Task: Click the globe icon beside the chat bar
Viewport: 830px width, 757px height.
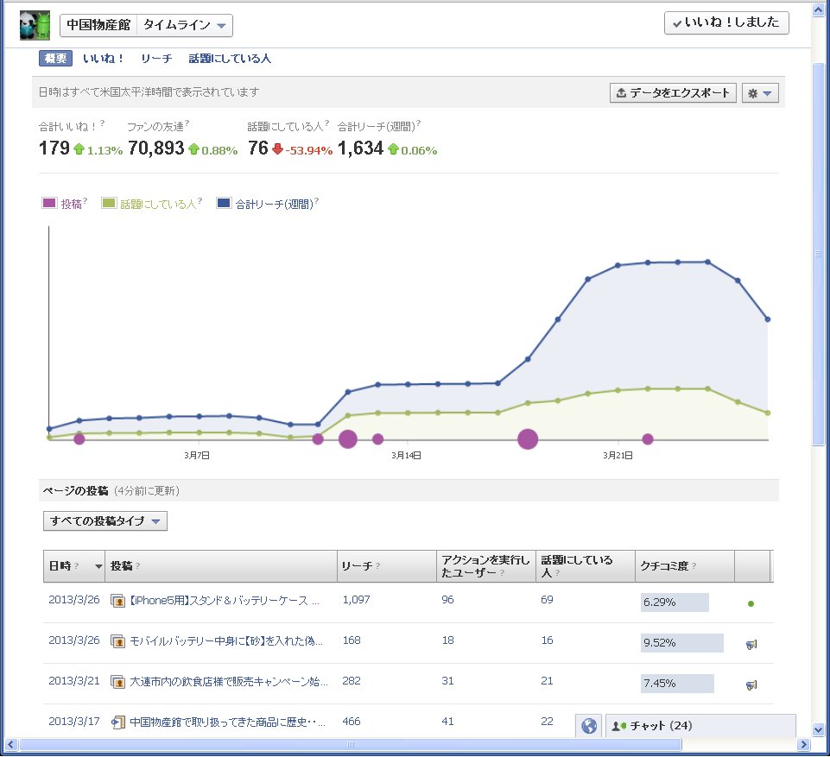Action: [589, 726]
